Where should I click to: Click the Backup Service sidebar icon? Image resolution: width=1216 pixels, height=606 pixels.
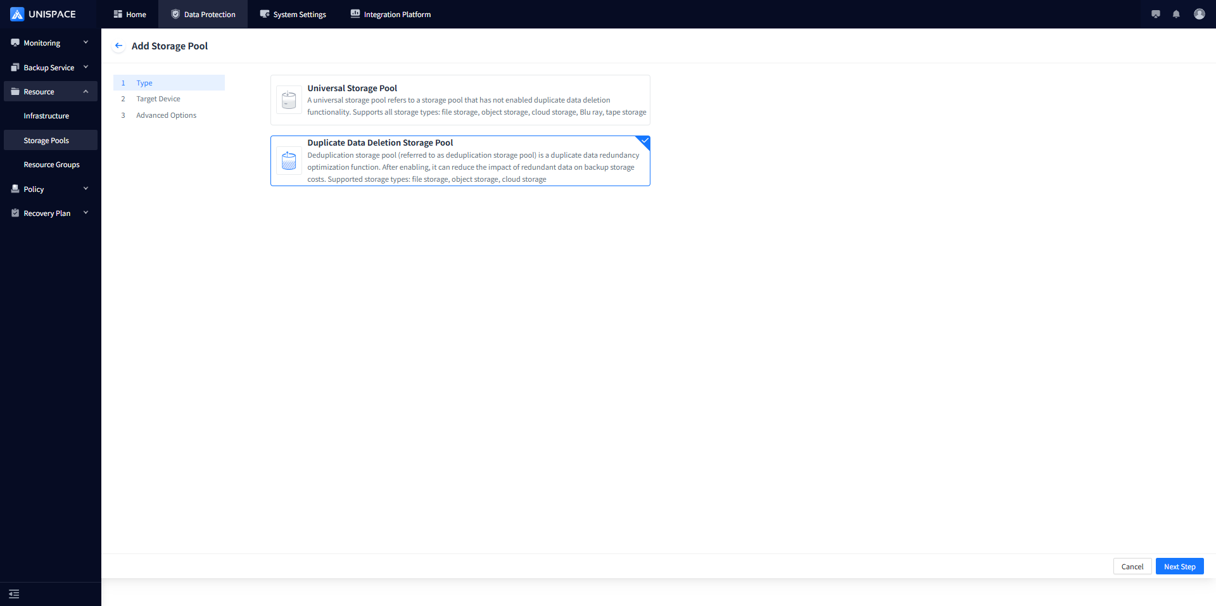click(x=15, y=67)
